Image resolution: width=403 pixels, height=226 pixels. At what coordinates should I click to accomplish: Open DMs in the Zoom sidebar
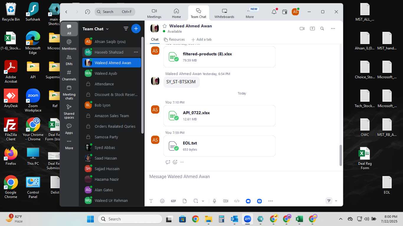(x=69, y=60)
